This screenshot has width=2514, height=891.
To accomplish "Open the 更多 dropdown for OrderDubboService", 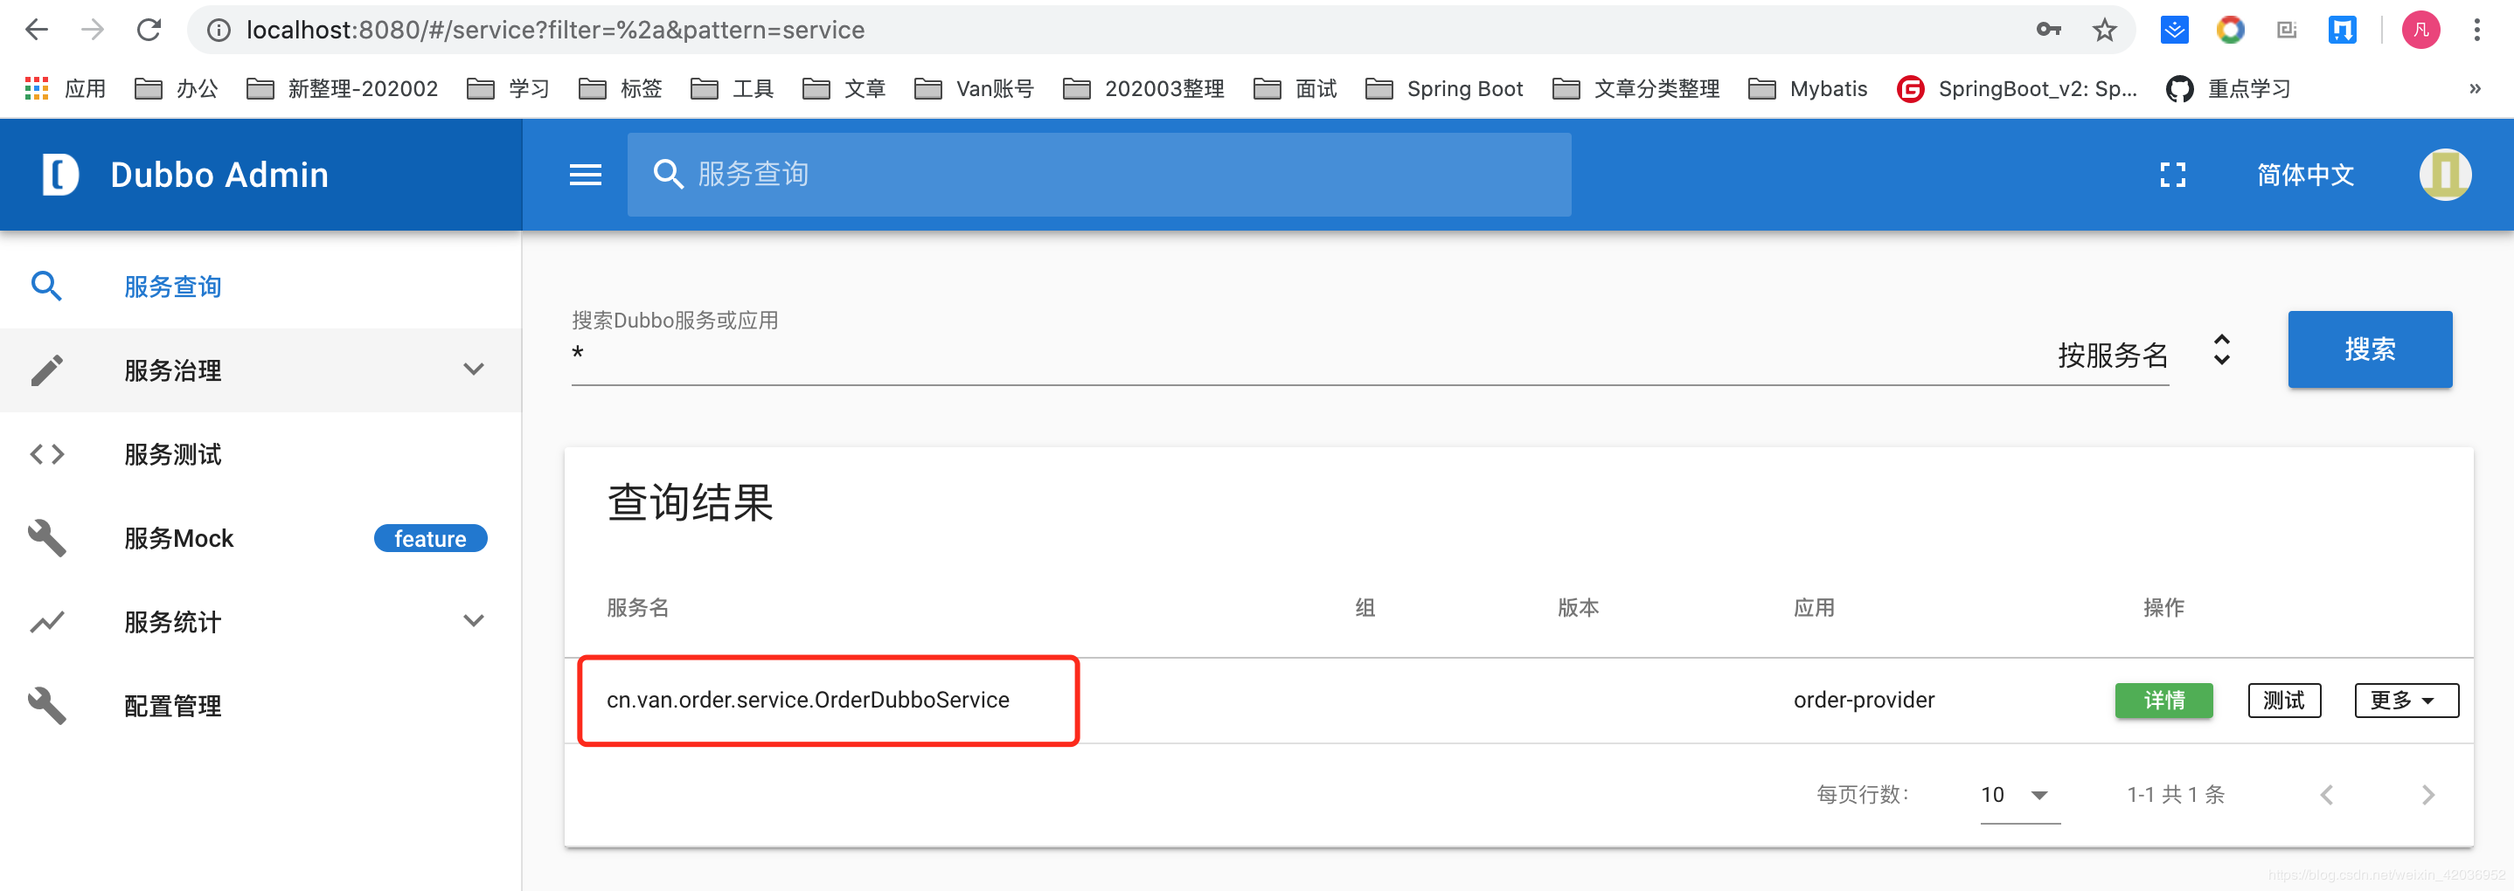I will 2406,700.
